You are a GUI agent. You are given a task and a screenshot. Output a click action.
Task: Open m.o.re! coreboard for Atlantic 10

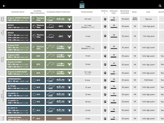pos(59,102)
